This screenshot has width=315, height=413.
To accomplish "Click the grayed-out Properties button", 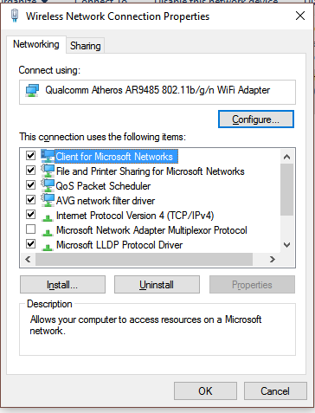I will 252,285.
